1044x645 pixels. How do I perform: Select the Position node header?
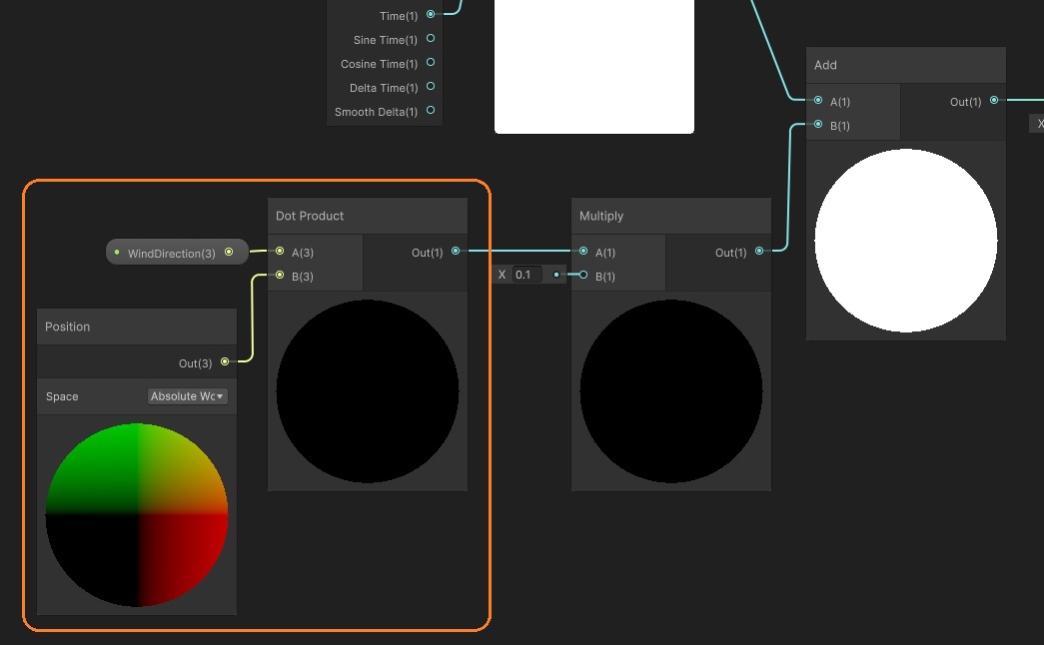137,326
